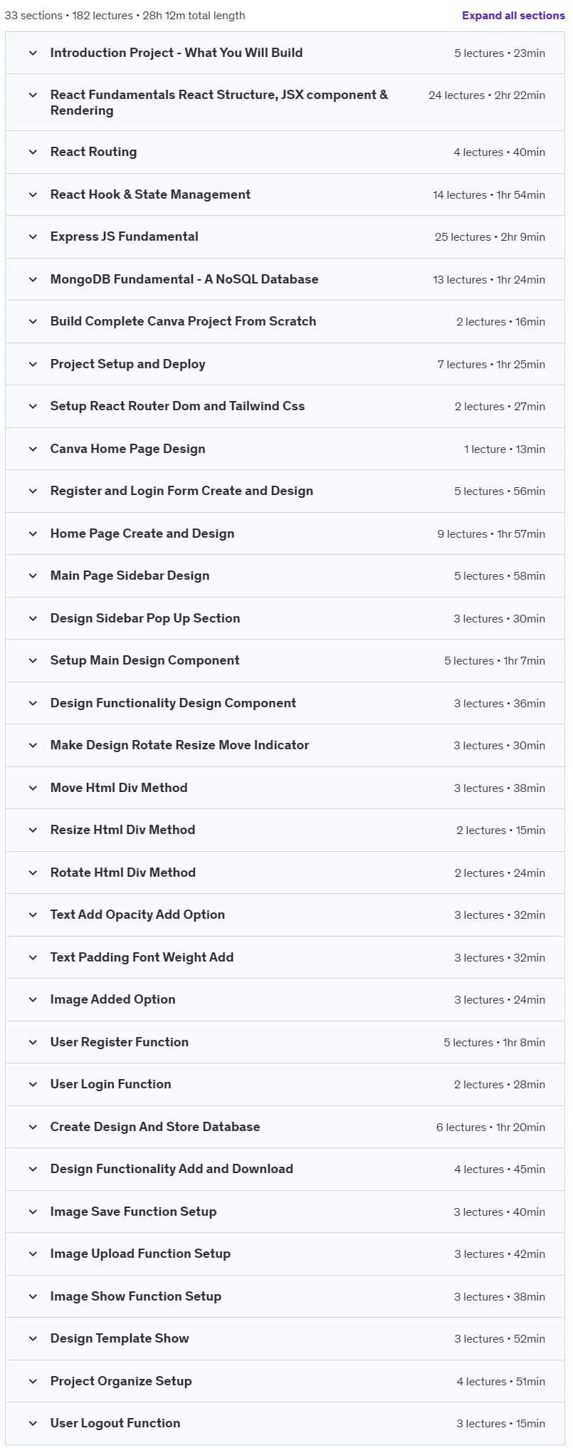This screenshot has height=1453, width=573.
Task: Expand chevron for Image Added Option
Action: click(x=33, y=999)
